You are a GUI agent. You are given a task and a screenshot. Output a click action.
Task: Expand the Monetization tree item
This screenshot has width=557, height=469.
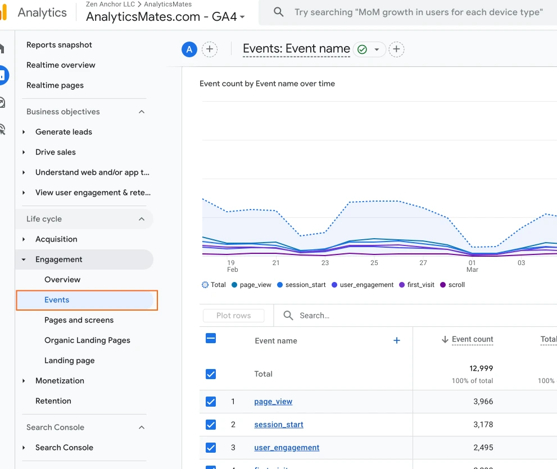[24, 381]
